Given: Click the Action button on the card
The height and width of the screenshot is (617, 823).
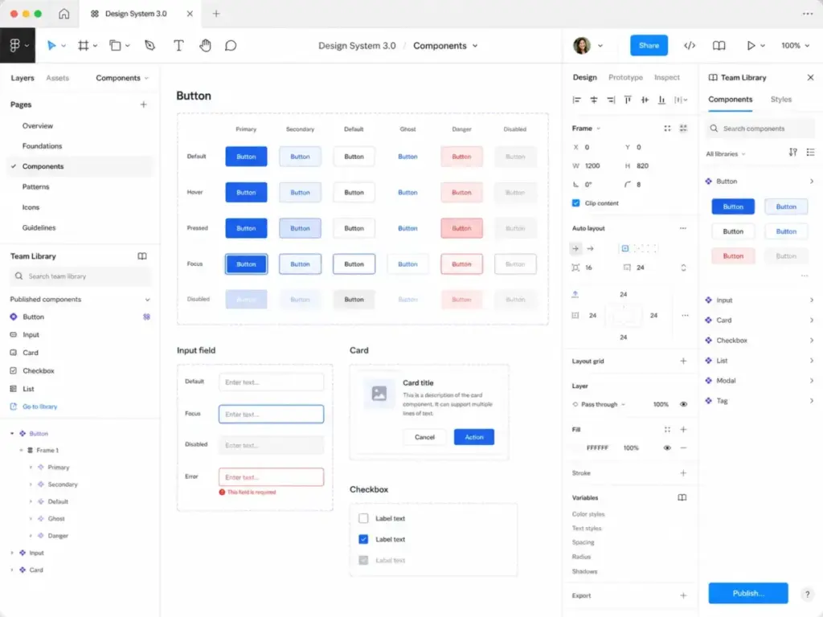Looking at the screenshot, I should tap(474, 437).
